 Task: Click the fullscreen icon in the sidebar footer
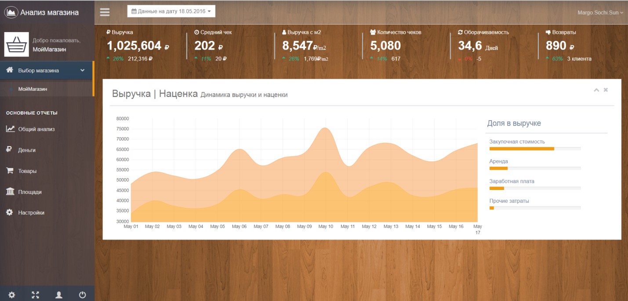36,295
